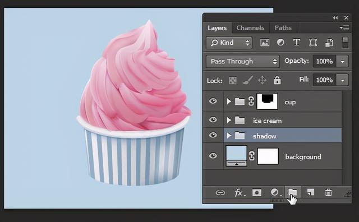Expand the ice cream group
This screenshot has height=222, width=359.
tap(228, 120)
